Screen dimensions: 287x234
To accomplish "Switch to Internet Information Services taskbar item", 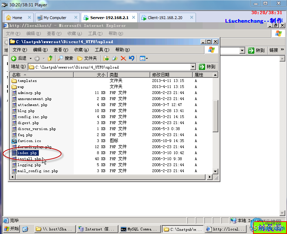I will (97, 229).
